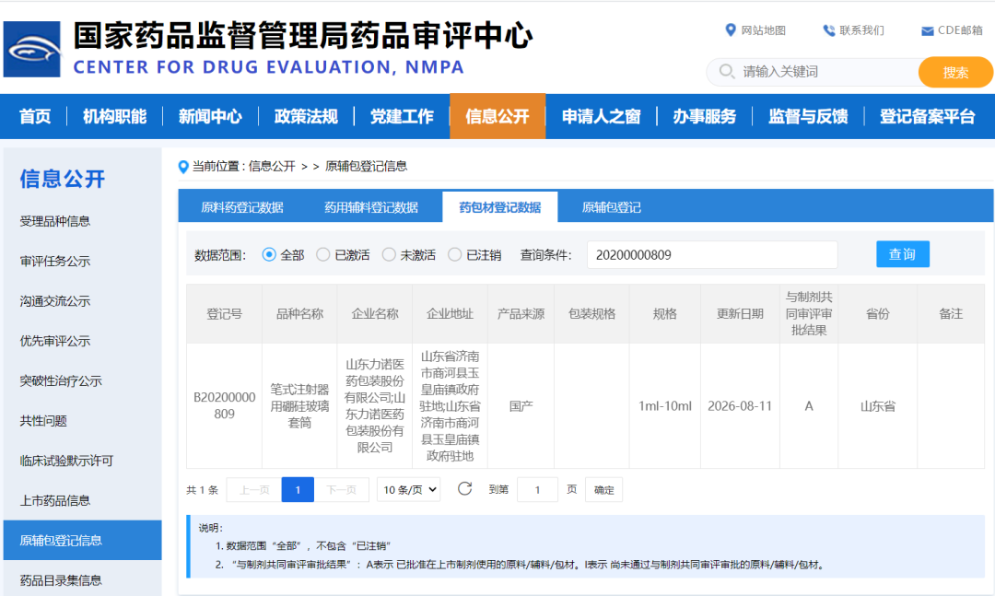Image resolution: width=995 pixels, height=596 pixels.
Task: Open the 新闻中心 navigation menu
Action: click(x=210, y=116)
